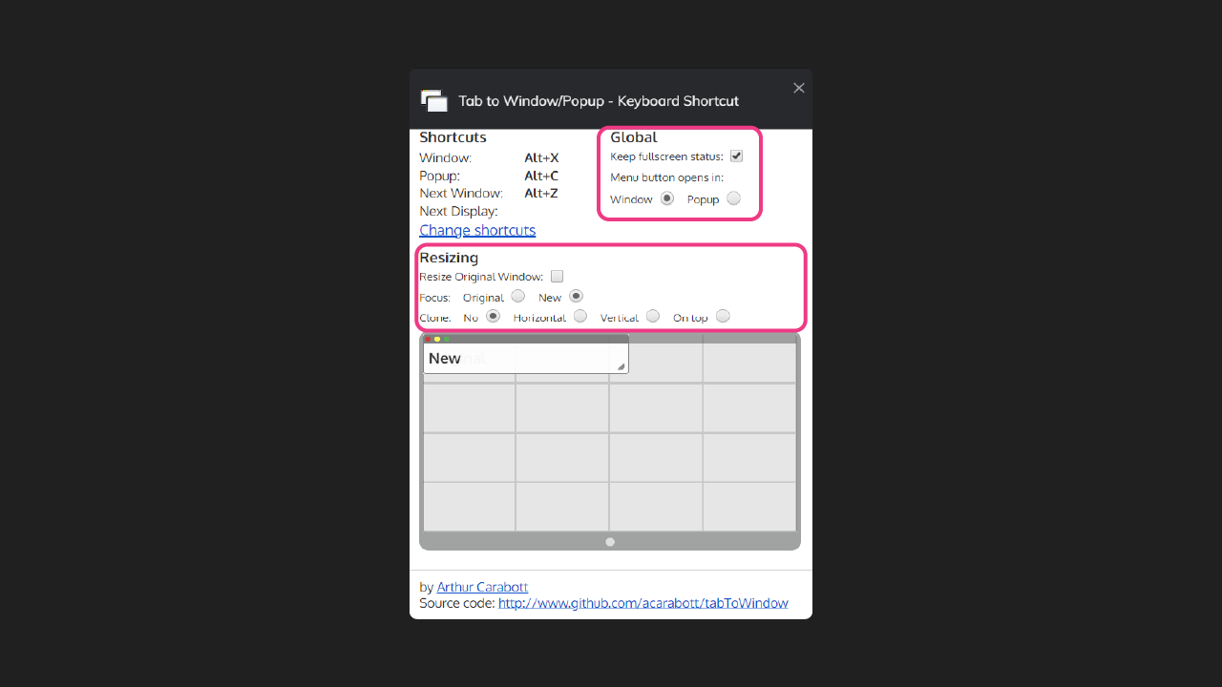
Task: Visit Arthur Carabott's author link
Action: (482, 587)
